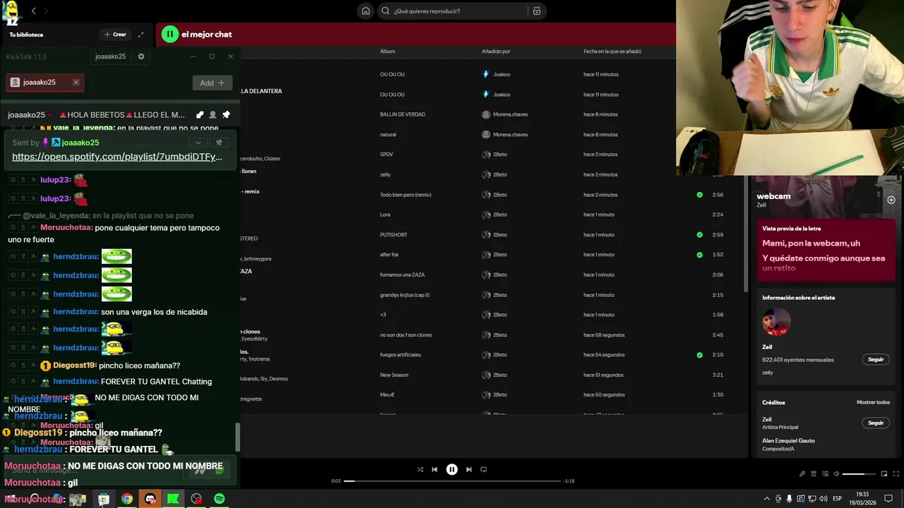Follow artist Zell in info card

click(x=876, y=359)
